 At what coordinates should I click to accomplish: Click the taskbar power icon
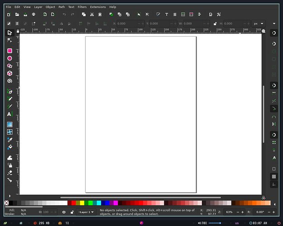tap(279, 223)
